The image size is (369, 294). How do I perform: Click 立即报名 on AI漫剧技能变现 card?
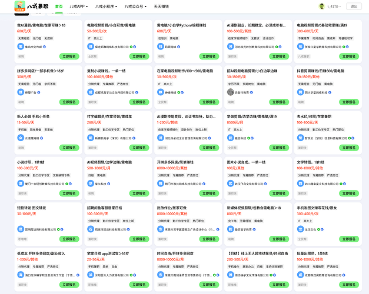click(x=209, y=148)
